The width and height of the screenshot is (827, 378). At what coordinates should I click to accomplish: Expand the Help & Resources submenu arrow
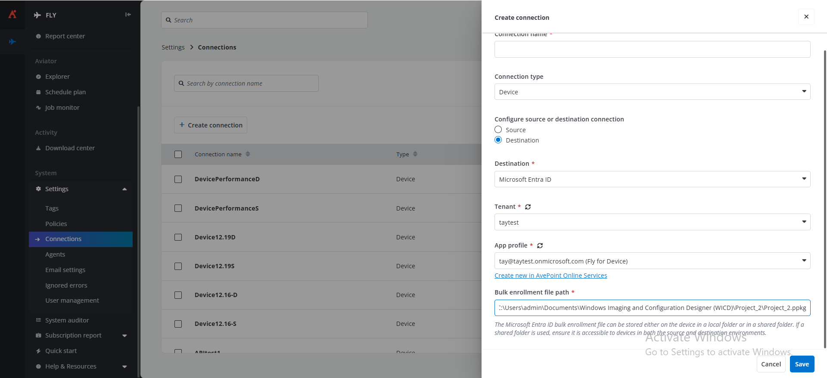coord(124,367)
